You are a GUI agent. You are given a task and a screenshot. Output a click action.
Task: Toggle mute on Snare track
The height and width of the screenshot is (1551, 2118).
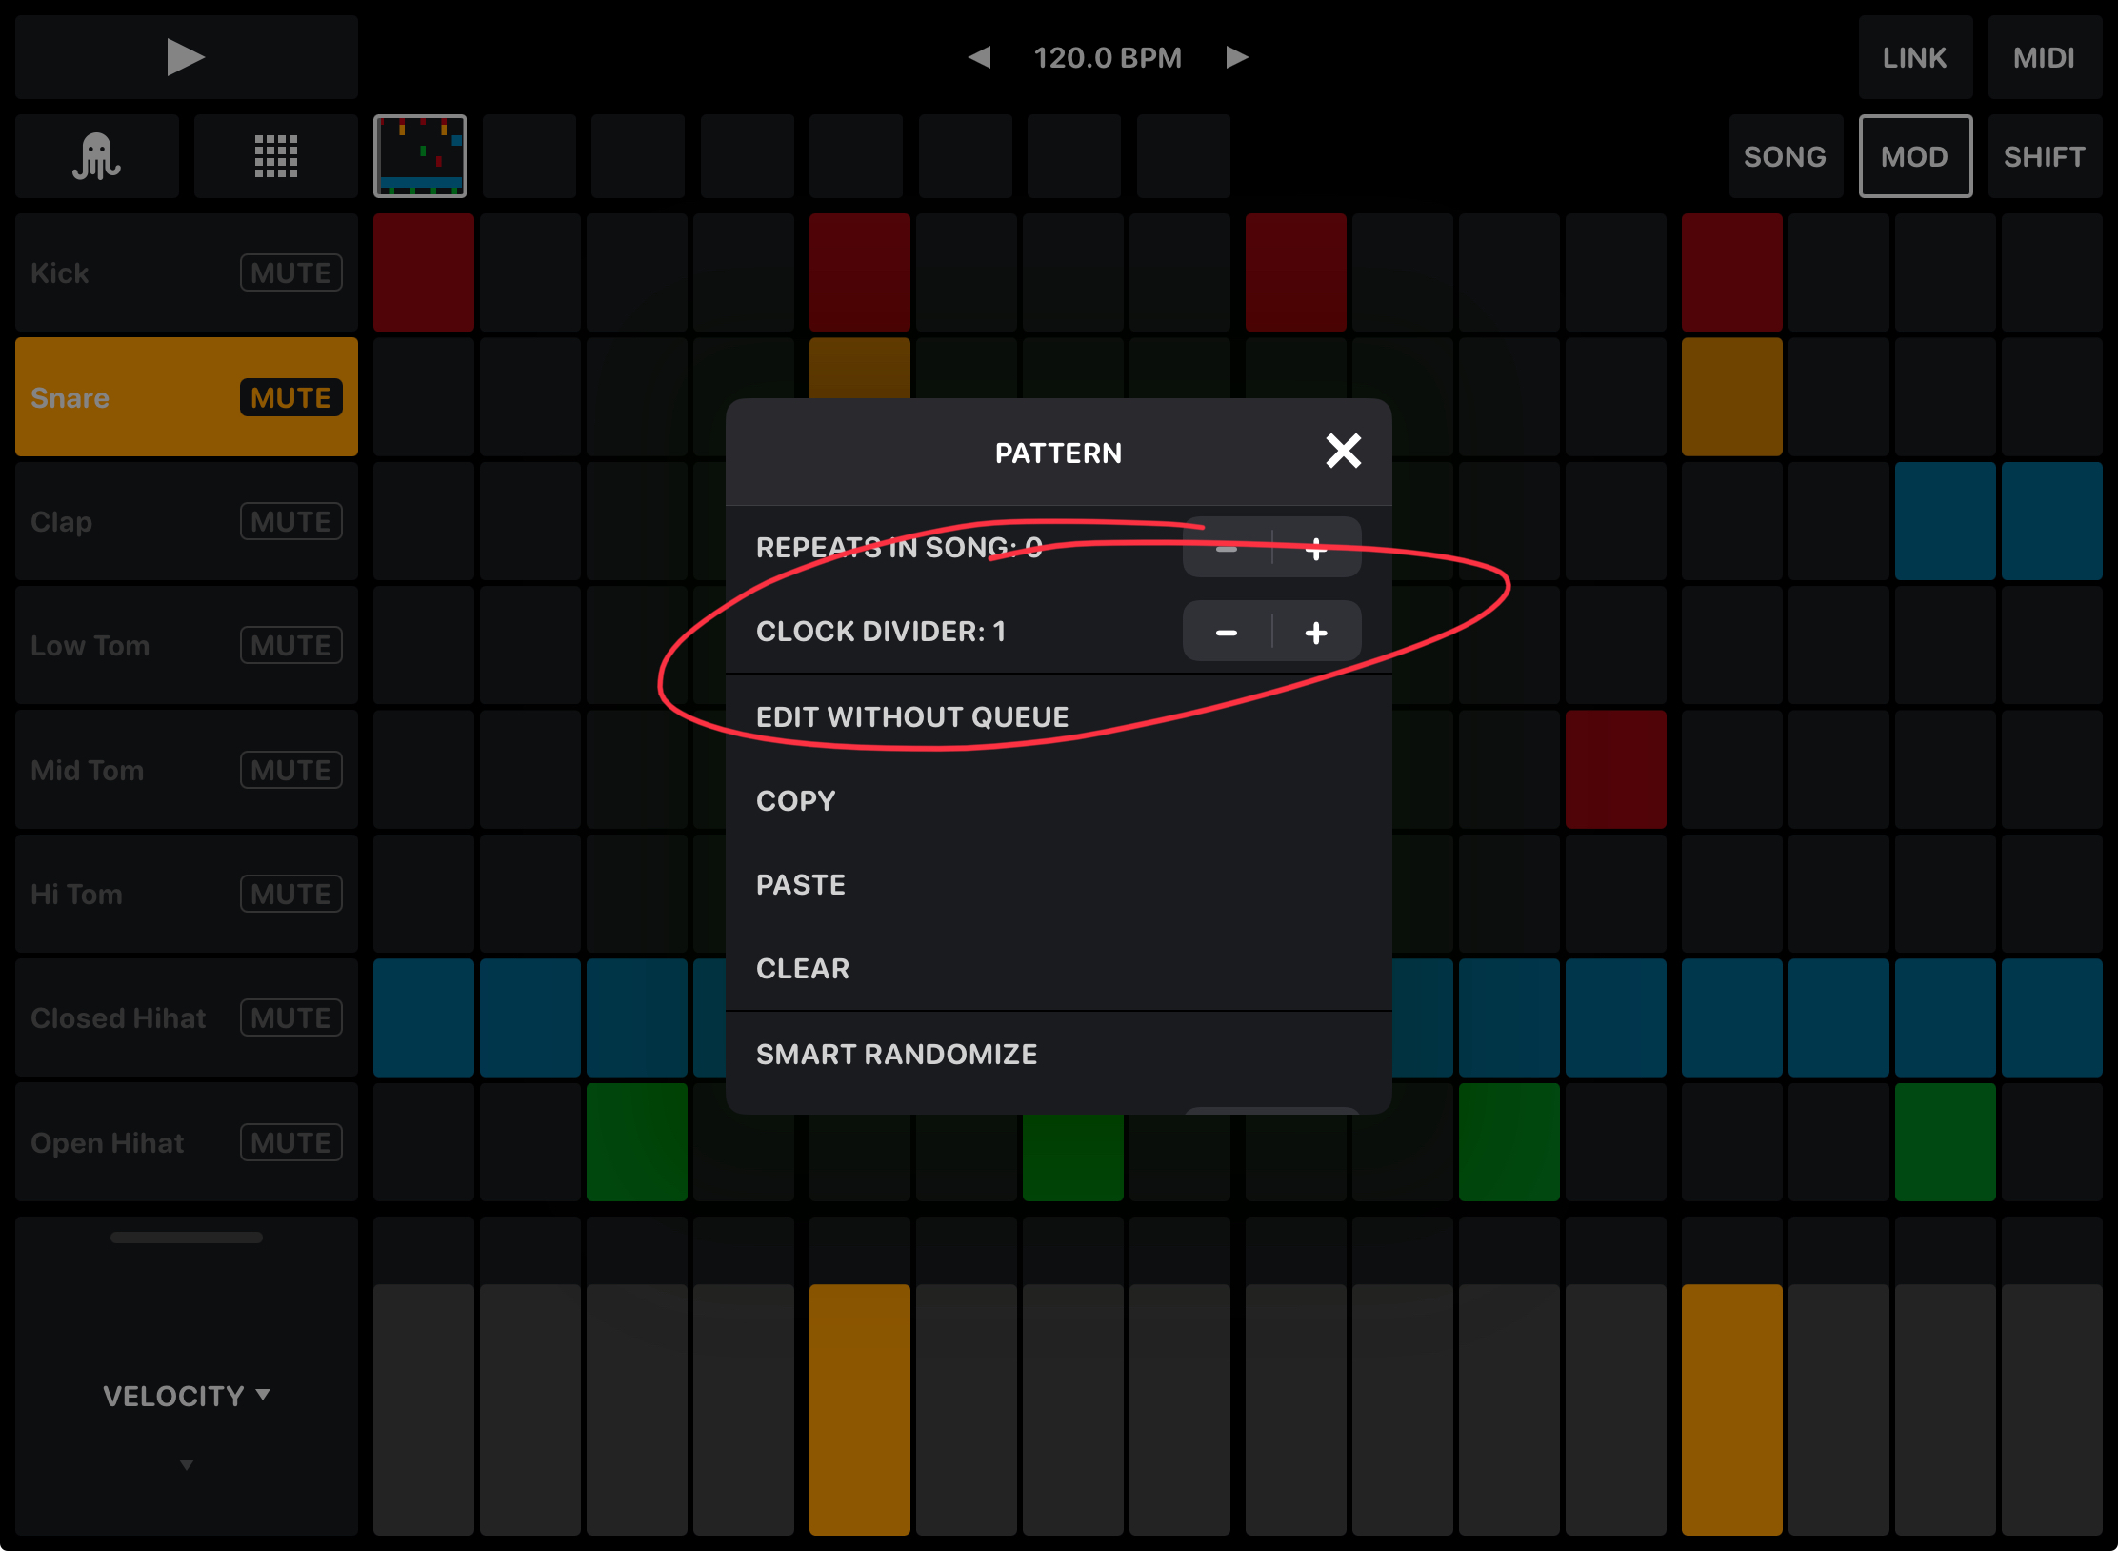coord(290,397)
